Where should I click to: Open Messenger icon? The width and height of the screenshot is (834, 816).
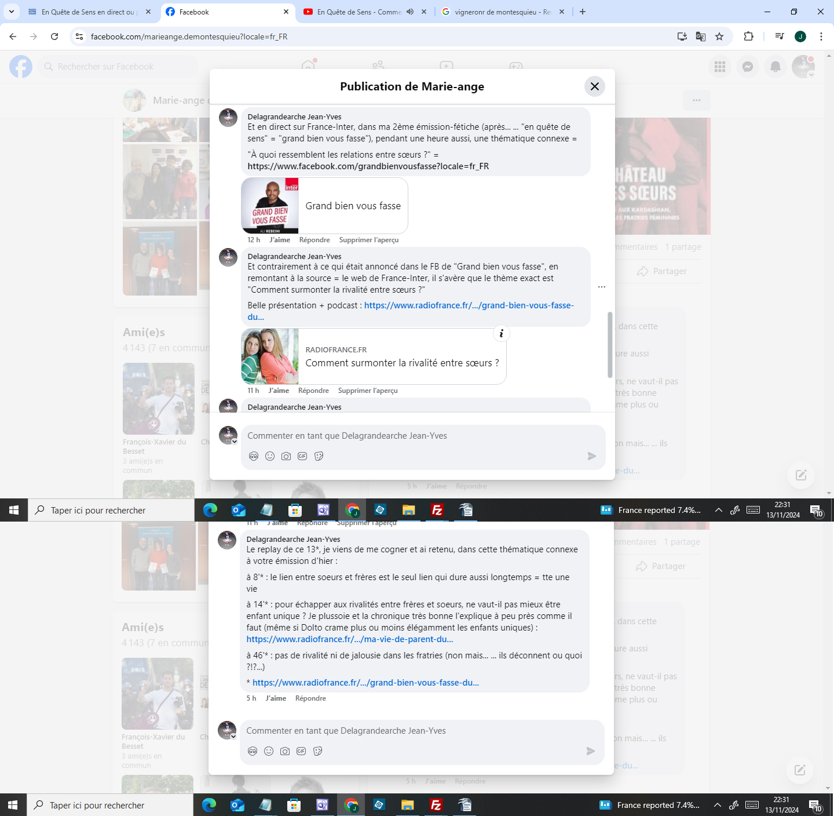[748, 67]
